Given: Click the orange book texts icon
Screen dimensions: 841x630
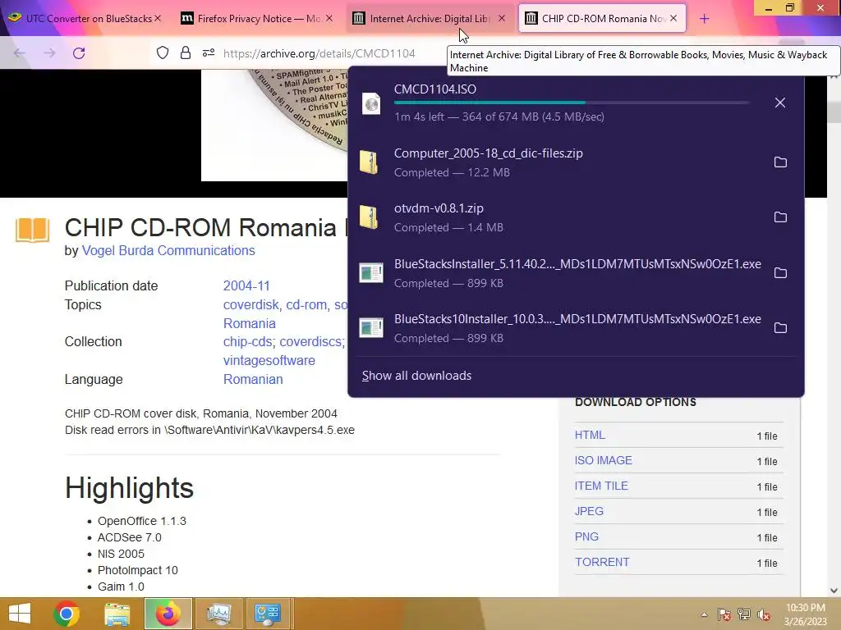Looking at the screenshot, I should (32, 231).
